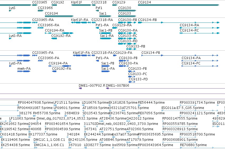The height and width of the screenshot is (149, 225).
Task: Select the Psf1-RA transcript label
Action: click(102, 25)
